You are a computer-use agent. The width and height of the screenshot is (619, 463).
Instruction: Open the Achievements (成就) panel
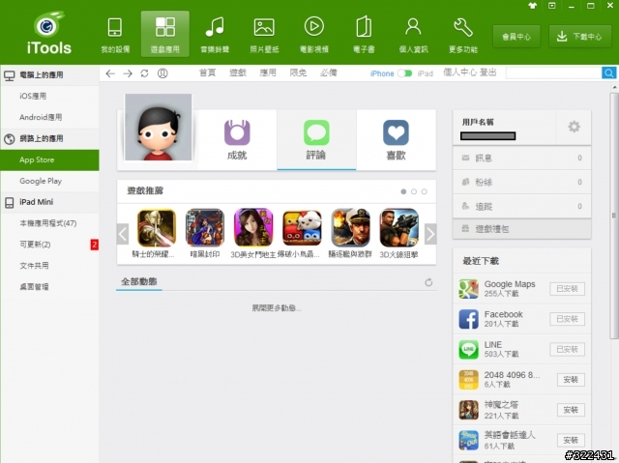(x=237, y=140)
